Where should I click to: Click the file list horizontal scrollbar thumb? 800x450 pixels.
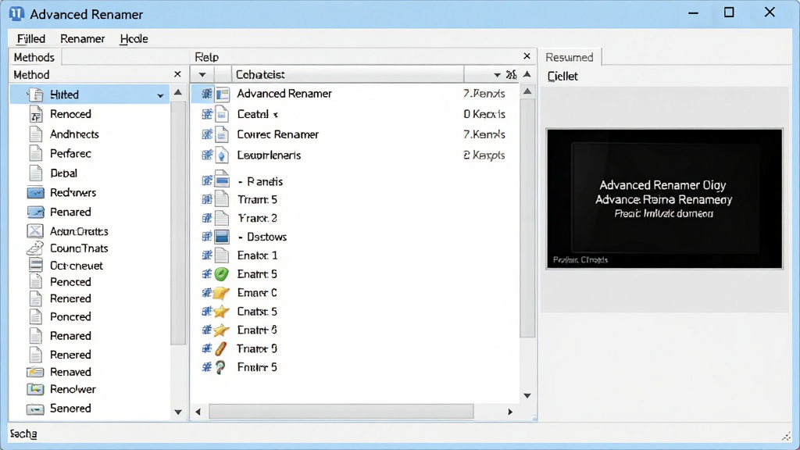click(x=341, y=411)
